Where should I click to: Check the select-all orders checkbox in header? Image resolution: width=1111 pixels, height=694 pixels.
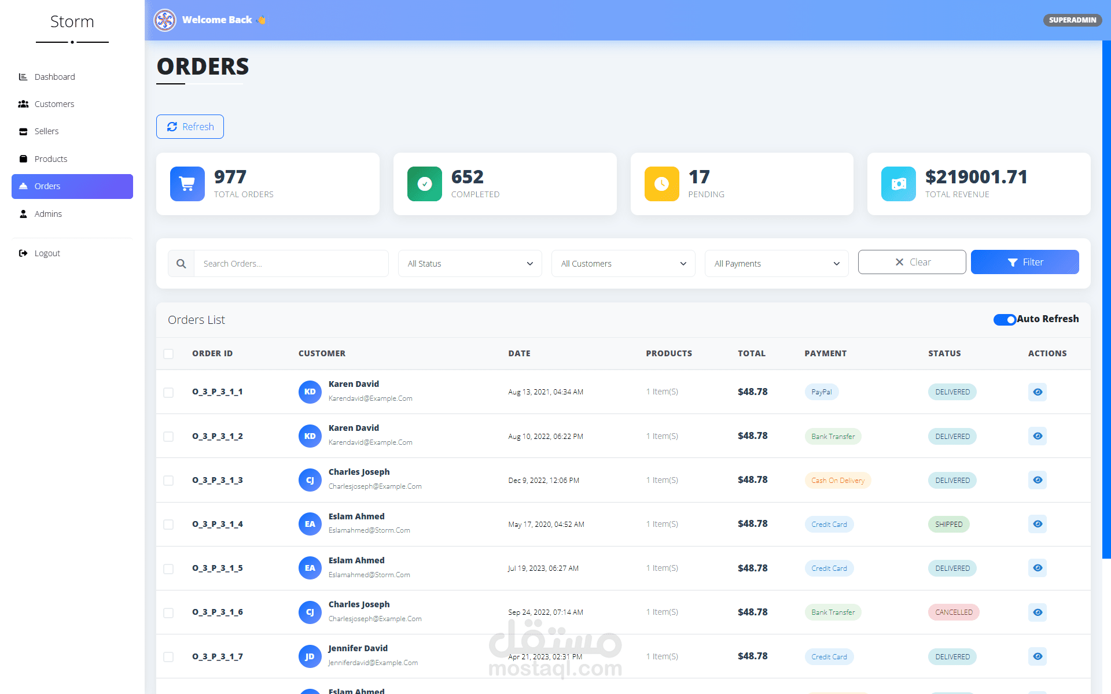point(168,353)
